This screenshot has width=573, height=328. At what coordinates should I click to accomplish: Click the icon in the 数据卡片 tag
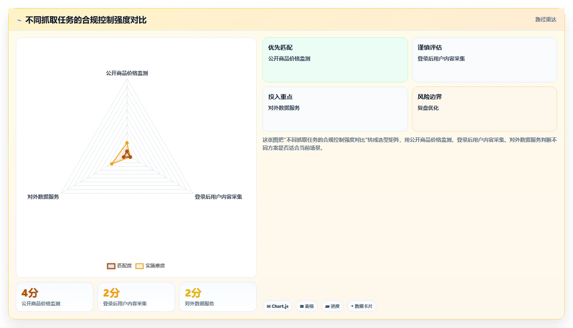[x=352, y=306]
